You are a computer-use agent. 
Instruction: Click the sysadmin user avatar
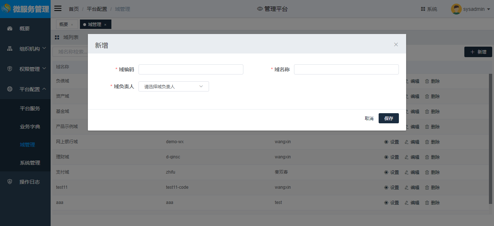[x=456, y=9]
